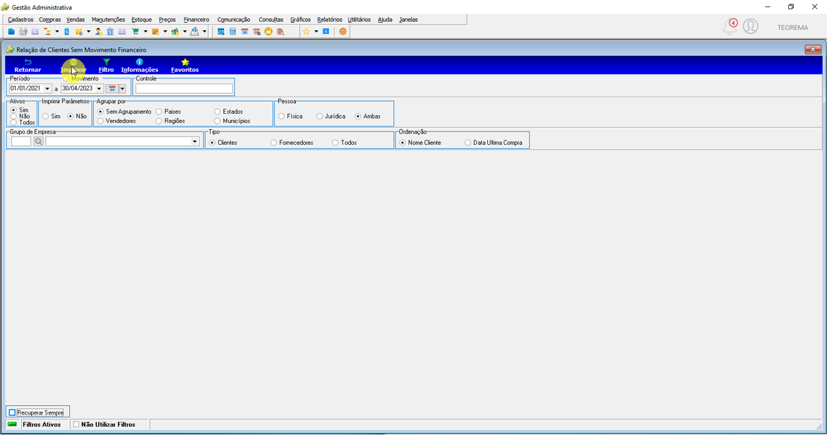Open the people/clients toolbar icon
The height and width of the screenshot is (435, 827).
click(23, 32)
